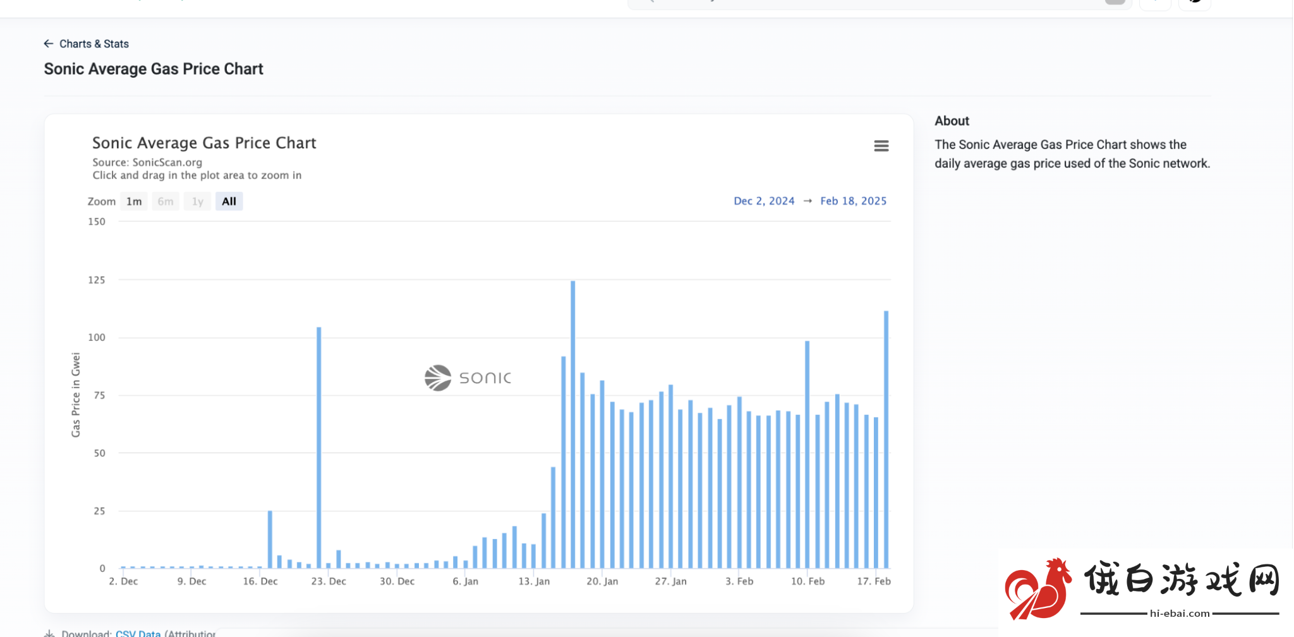The height and width of the screenshot is (637, 1294).
Task: Set chart zoom to 1m
Action: (x=134, y=201)
